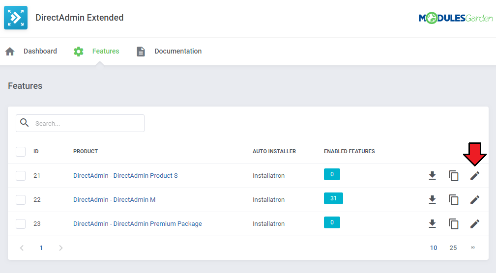Click the DirectAdmin Extended title text
496x273 pixels.
80,18
